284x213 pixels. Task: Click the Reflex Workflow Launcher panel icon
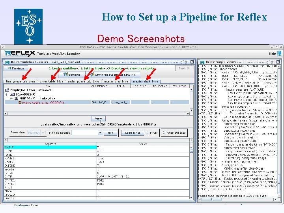click(x=7, y=62)
